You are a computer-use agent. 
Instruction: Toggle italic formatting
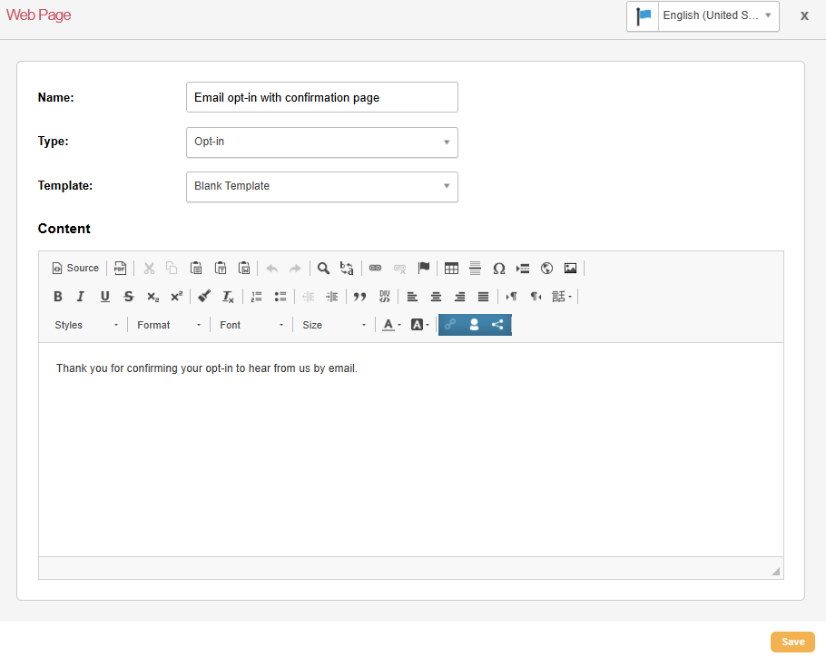coord(81,297)
